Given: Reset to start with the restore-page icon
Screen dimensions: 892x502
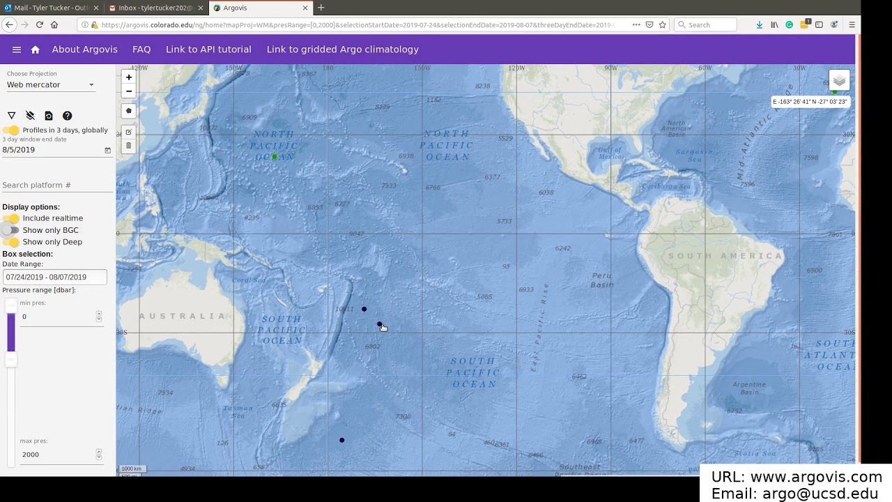Looking at the screenshot, I should 49,116.
